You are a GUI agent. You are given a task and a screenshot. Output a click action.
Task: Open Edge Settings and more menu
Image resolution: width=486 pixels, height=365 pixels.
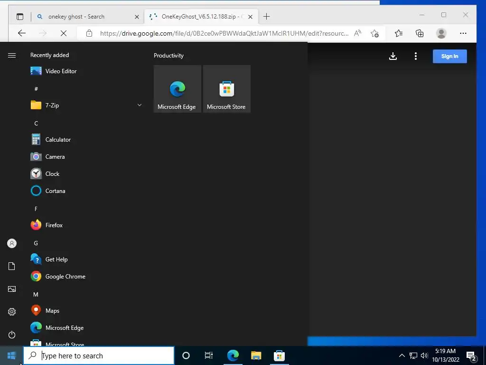click(x=463, y=33)
